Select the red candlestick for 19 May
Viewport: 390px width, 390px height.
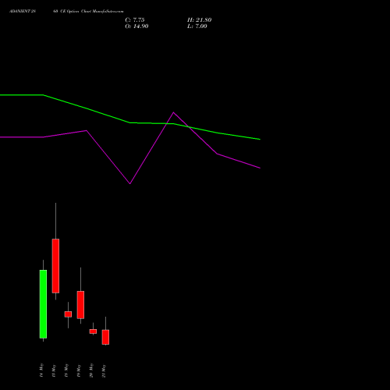click(x=80, y=305)
